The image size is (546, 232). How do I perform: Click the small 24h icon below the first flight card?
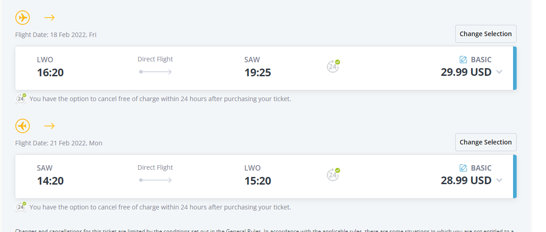coord(21,98)
